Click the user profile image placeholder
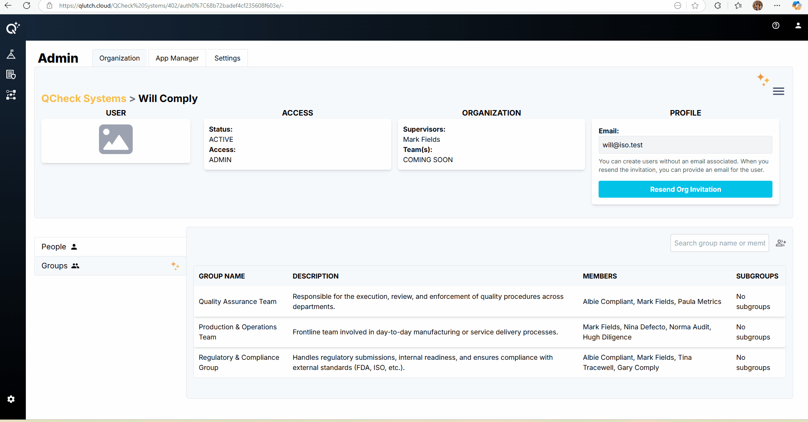 [115, 139]
